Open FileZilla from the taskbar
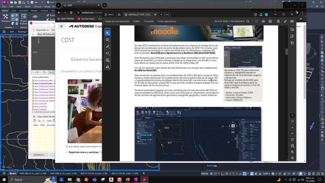This screenshot has width=325, height=183. click(86, 179)
